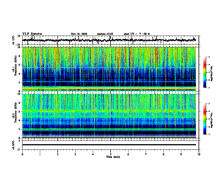Click the 4 kHz tick on ch.2 frequency axis
224x173 pixels.
click(x=20, y=120)
